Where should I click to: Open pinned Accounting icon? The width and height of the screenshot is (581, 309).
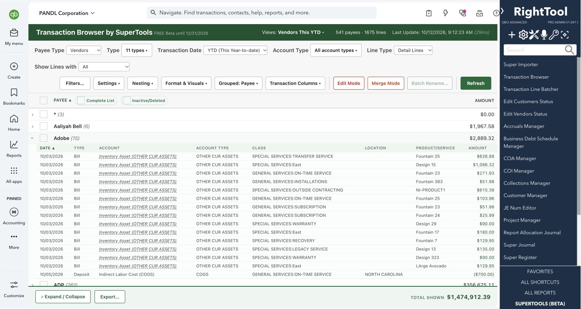[x=14, y=212]
